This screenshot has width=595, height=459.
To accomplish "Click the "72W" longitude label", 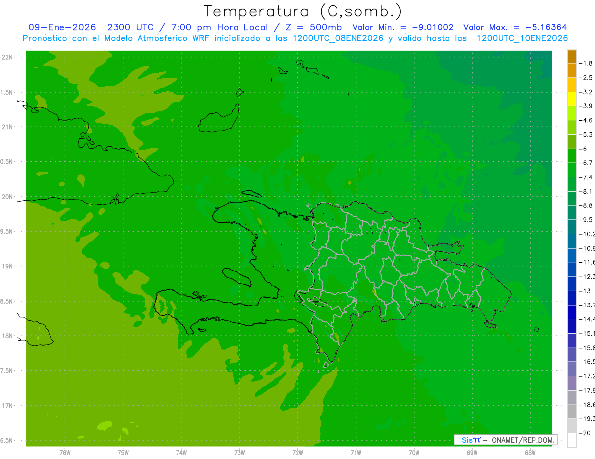I will pos(297,453).
